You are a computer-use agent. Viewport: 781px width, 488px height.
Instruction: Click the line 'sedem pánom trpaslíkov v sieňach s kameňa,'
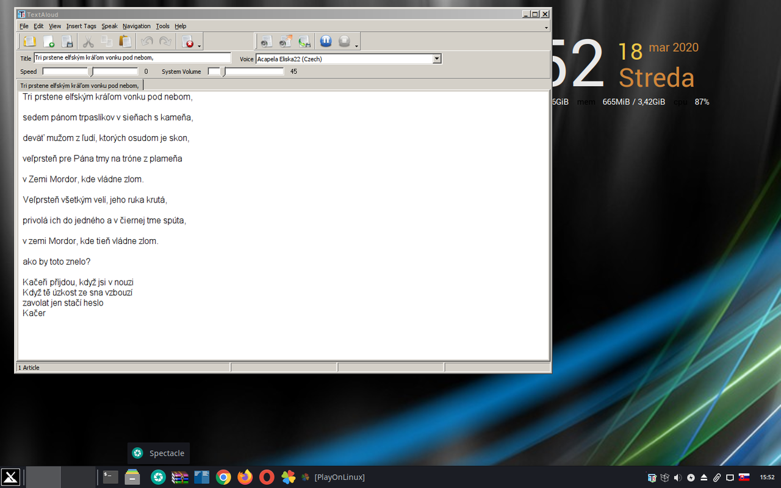coord(108,117)
